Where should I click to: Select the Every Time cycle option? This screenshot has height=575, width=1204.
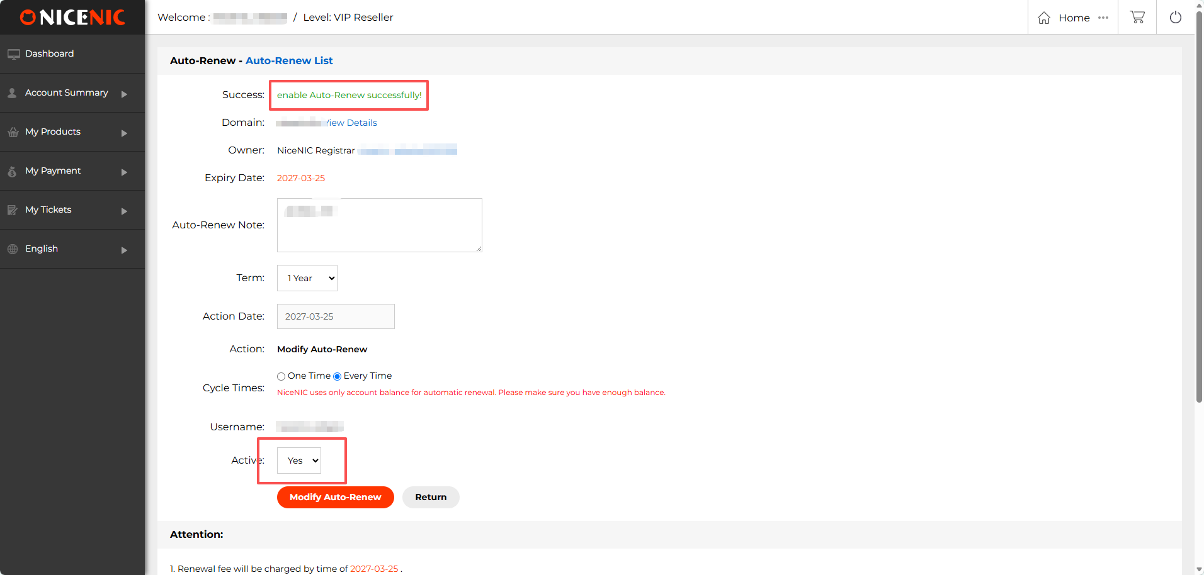337,376
